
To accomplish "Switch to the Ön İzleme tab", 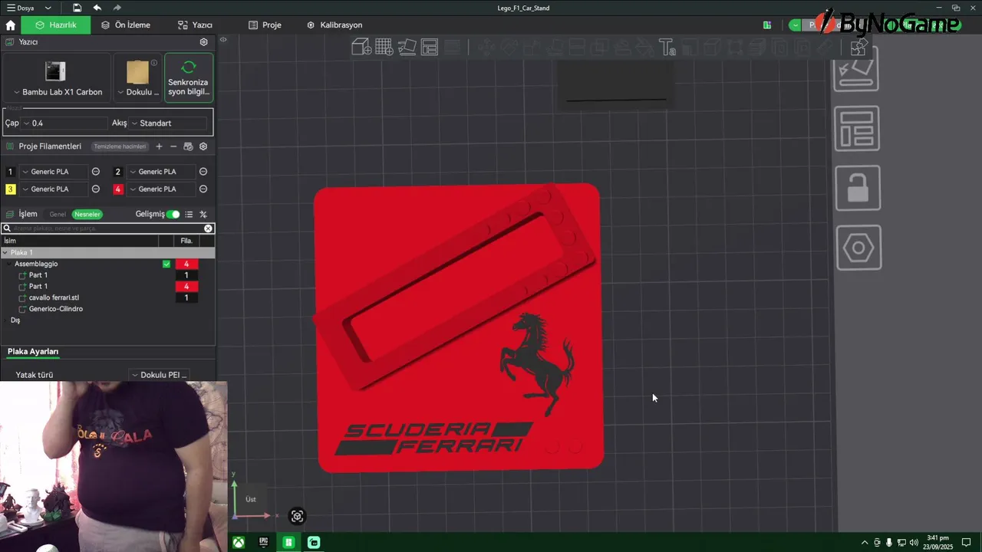I will 126,25.
